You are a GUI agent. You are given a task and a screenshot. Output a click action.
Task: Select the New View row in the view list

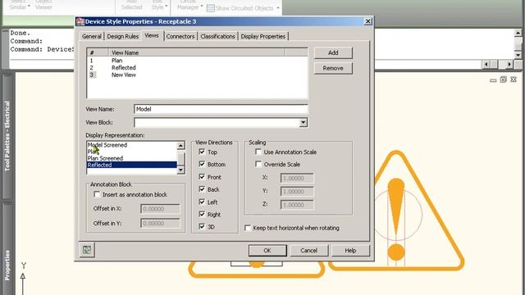click(197, 75)
